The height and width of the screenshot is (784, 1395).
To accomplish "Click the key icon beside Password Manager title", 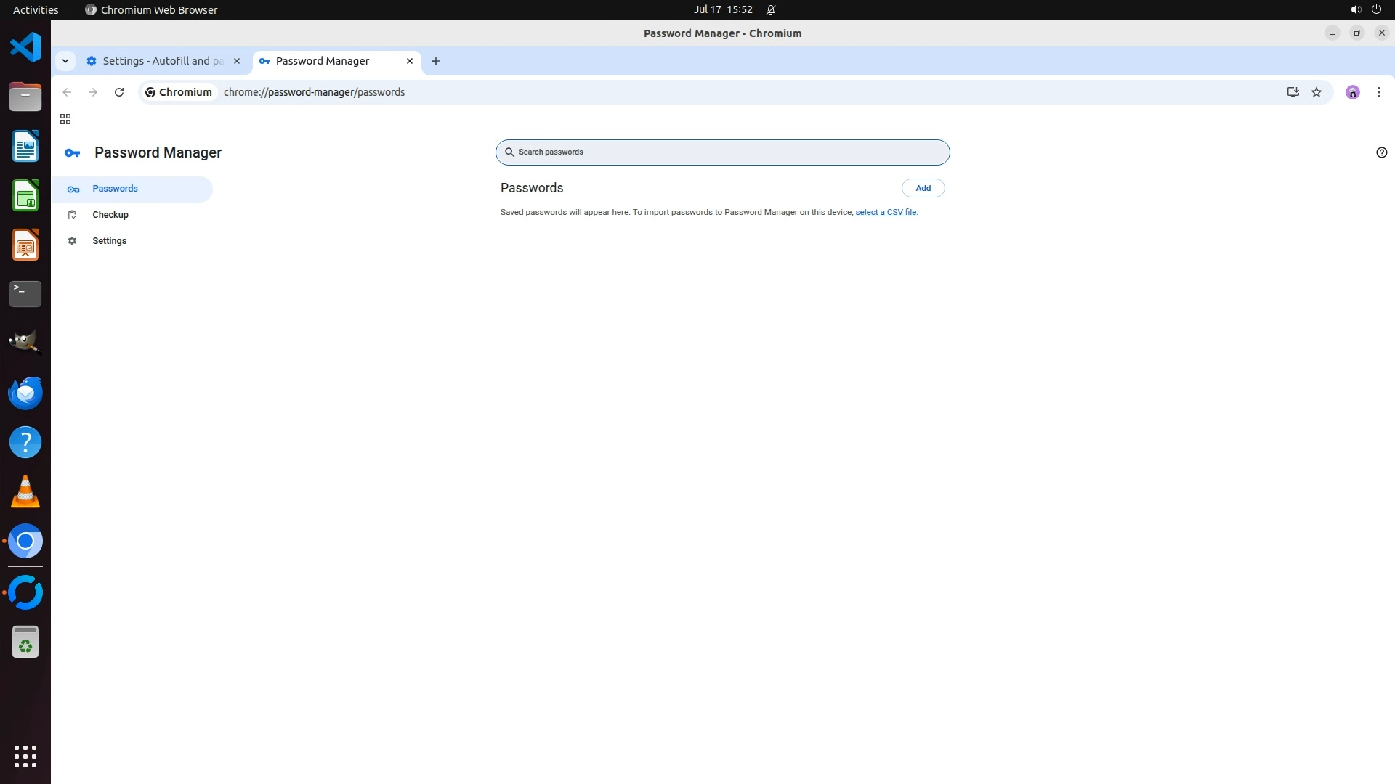I will pos(73,153).
